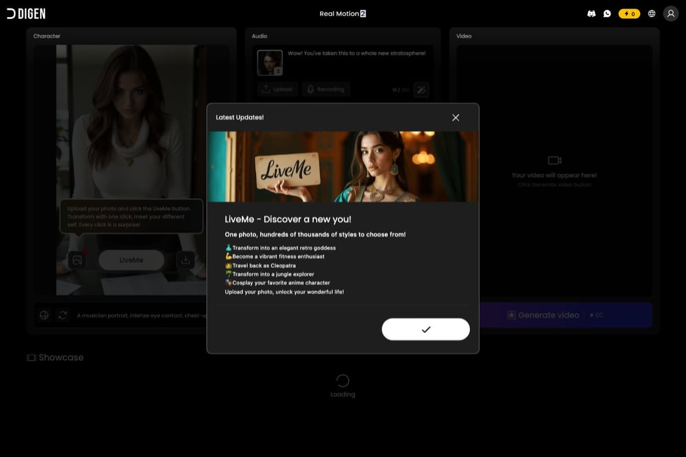Confirm the update with the checkmark button
Viewport: 686px width, 457px height.
(426, 329)
